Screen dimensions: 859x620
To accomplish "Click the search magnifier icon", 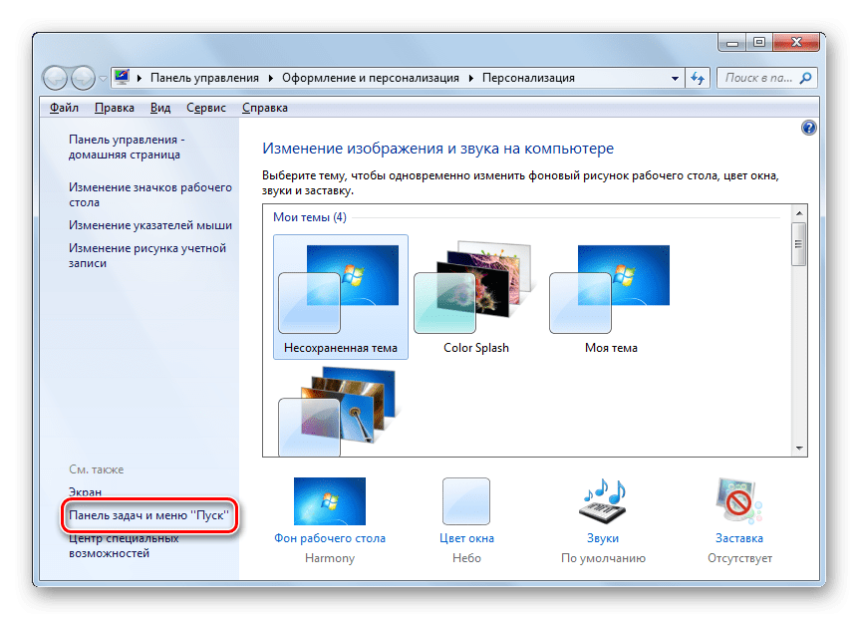I will [805, 78].
